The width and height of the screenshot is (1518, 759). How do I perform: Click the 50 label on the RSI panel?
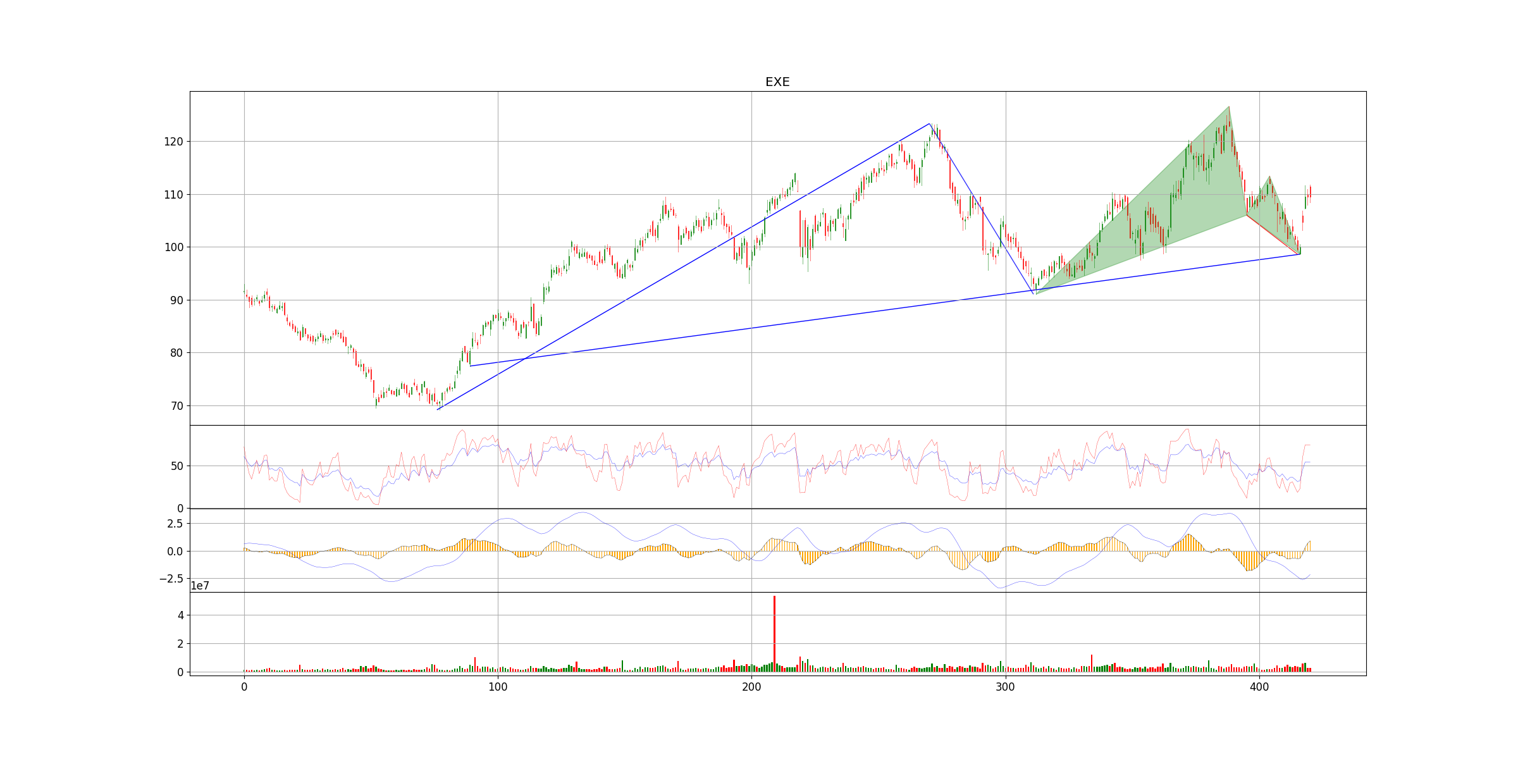coord(176,467)
